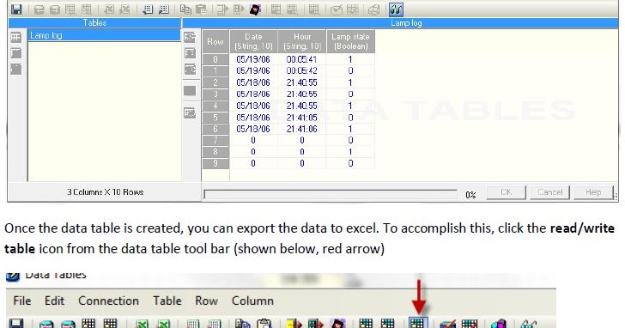The image size is (625, 328).
Task: Click the copy icon in the top toolbar
Action: 185,9
